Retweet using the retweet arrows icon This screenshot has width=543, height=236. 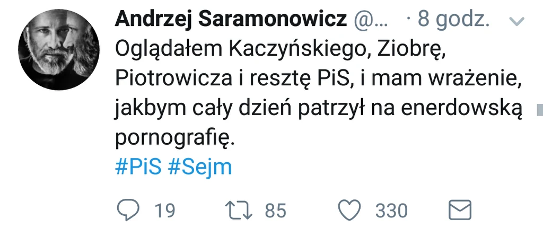tap(238, 211)
